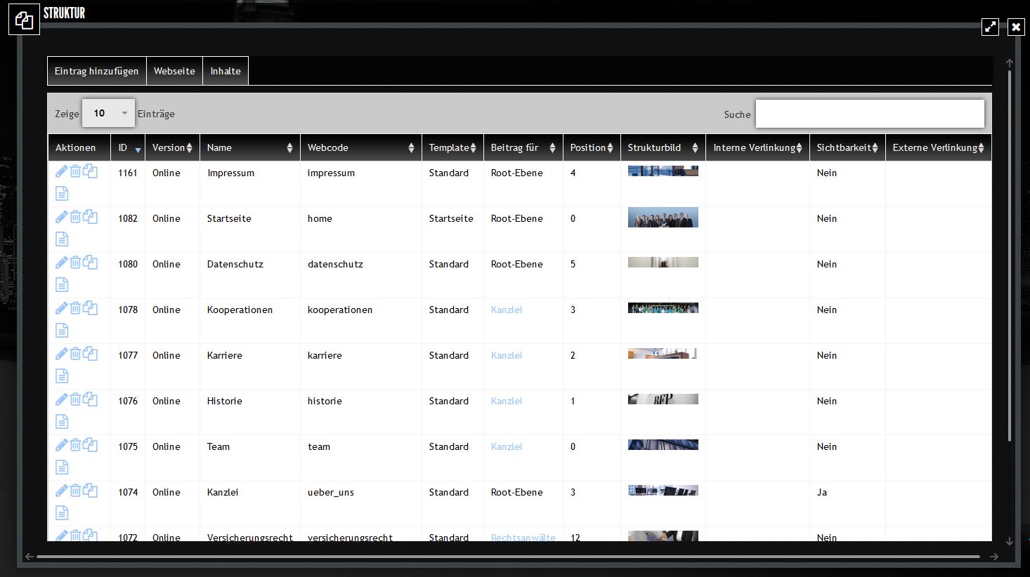Select the Name cell 'Datenschutz'

(235, 264)
